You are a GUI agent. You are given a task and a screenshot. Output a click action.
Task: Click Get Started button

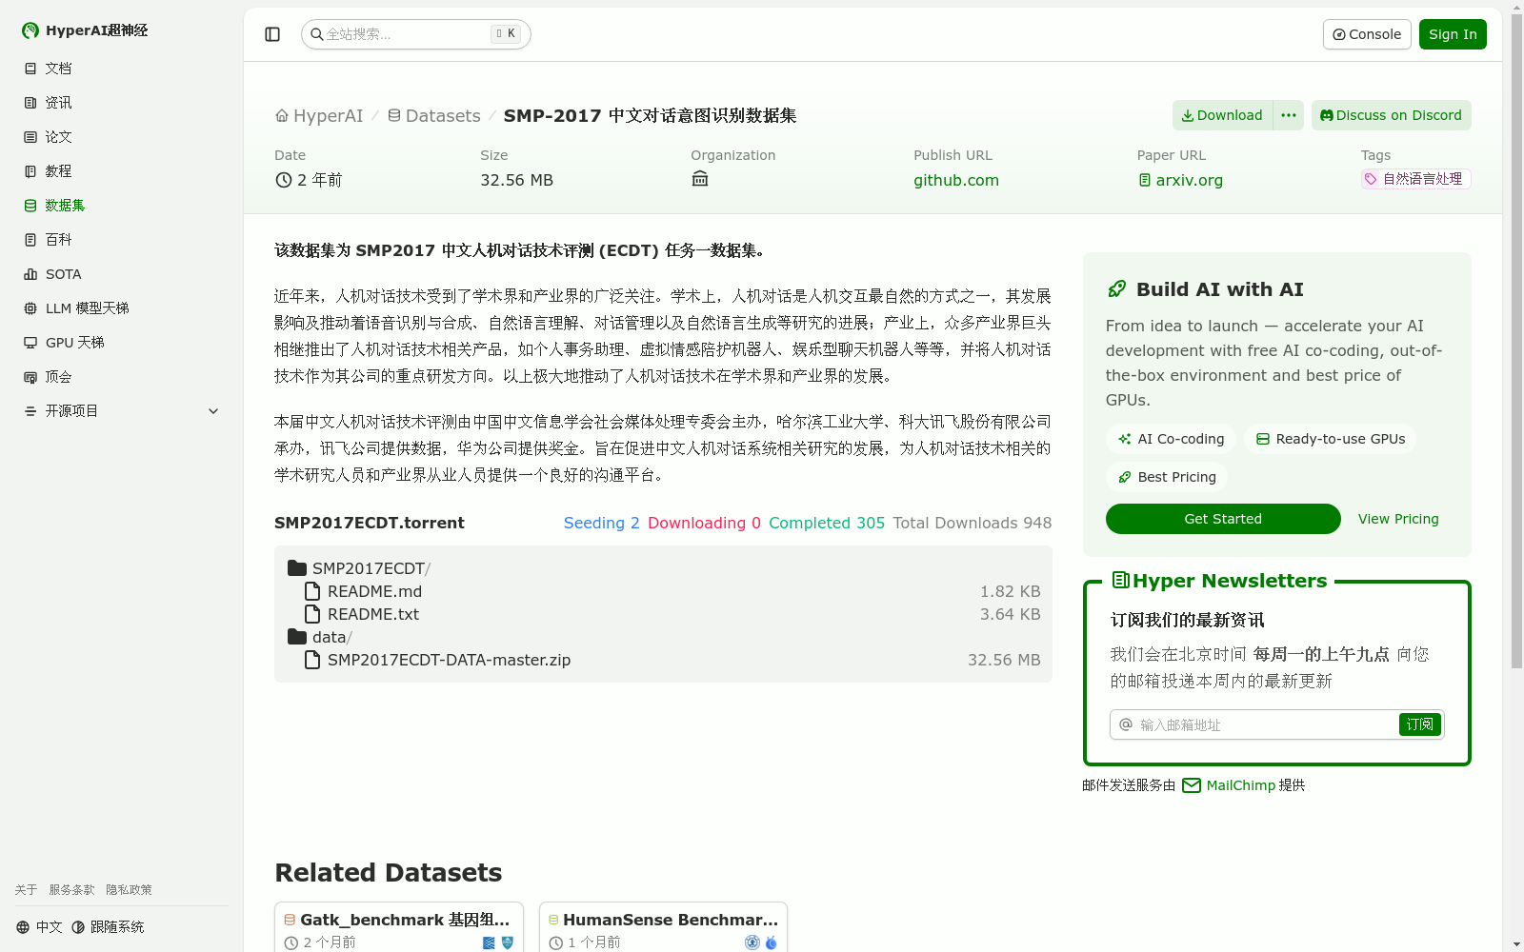[1223, 519]
